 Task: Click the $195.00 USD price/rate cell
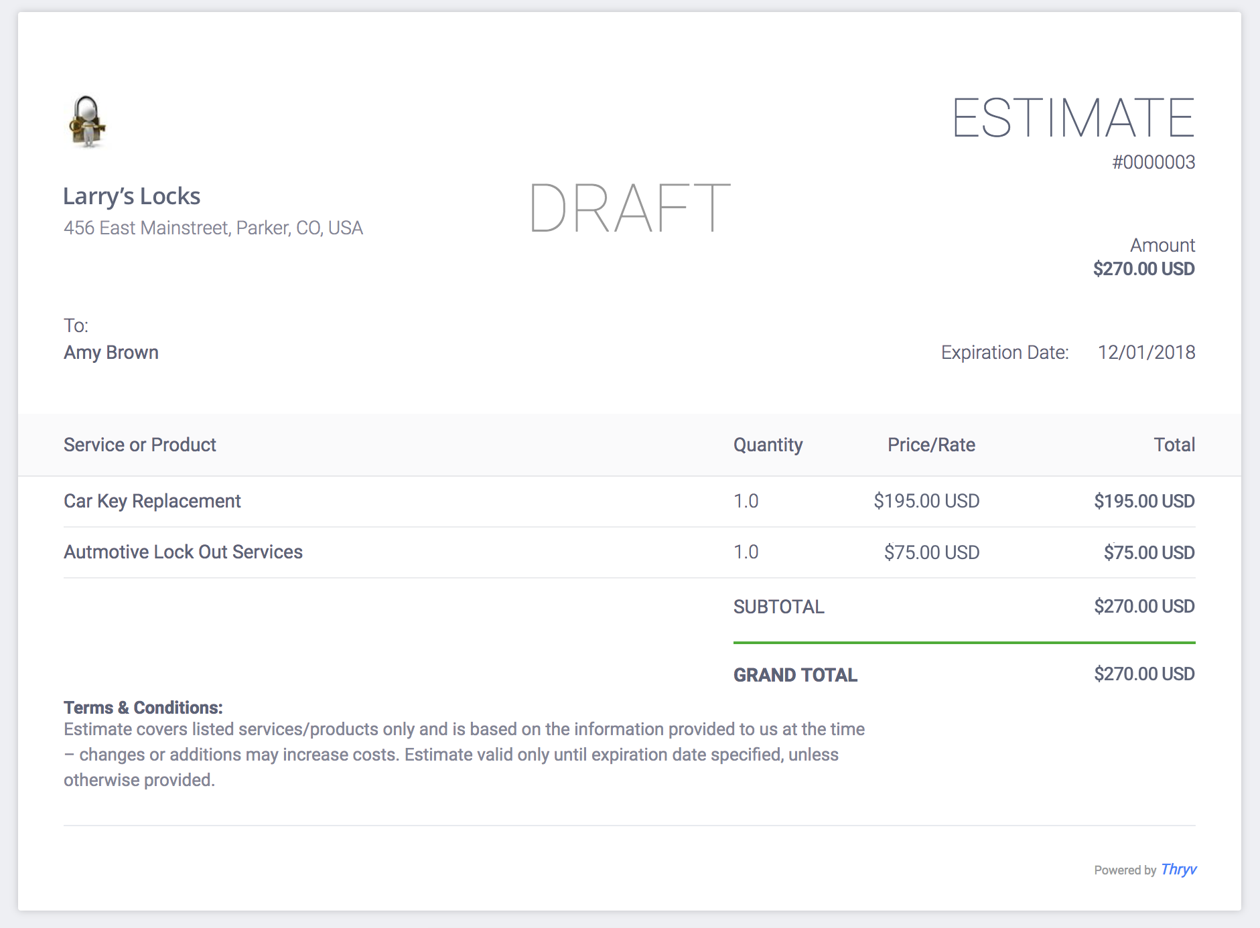(x=927, y=501)
